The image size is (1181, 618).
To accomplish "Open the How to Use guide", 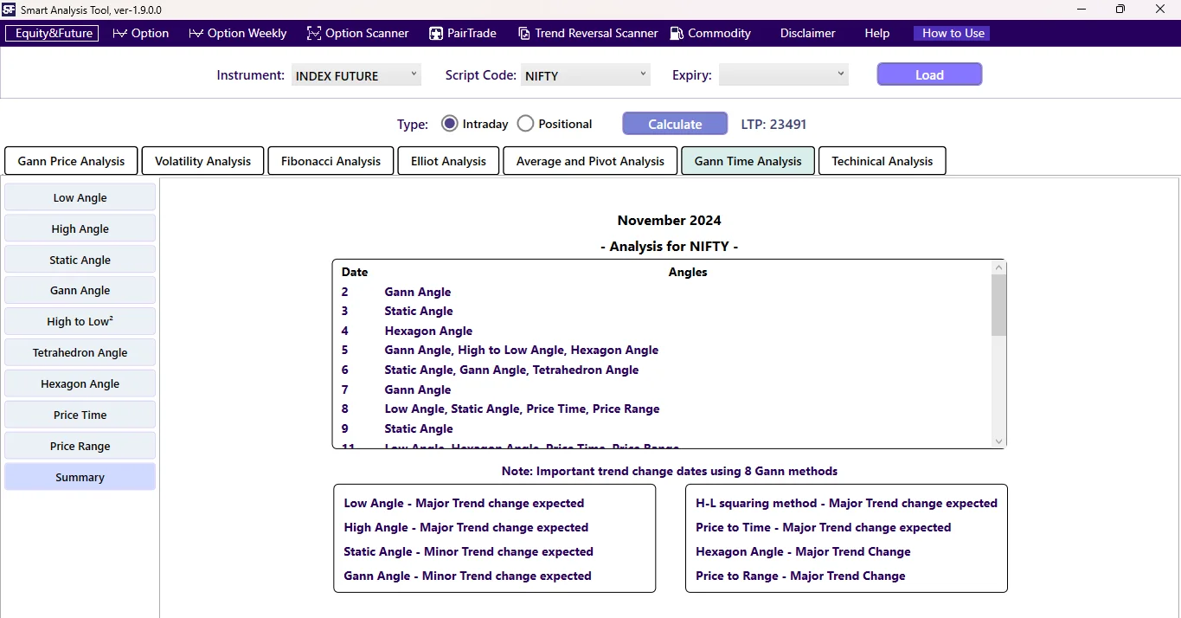I will click(x=951, y=33).
